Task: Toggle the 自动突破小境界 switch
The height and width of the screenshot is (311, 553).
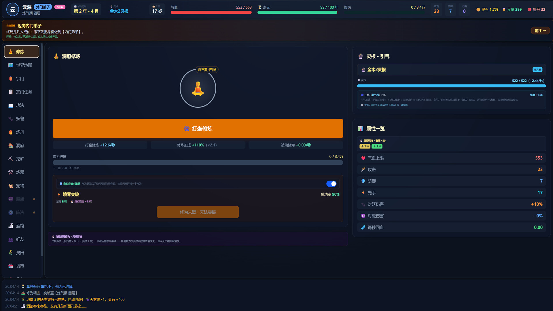Action: click(331, 184)
